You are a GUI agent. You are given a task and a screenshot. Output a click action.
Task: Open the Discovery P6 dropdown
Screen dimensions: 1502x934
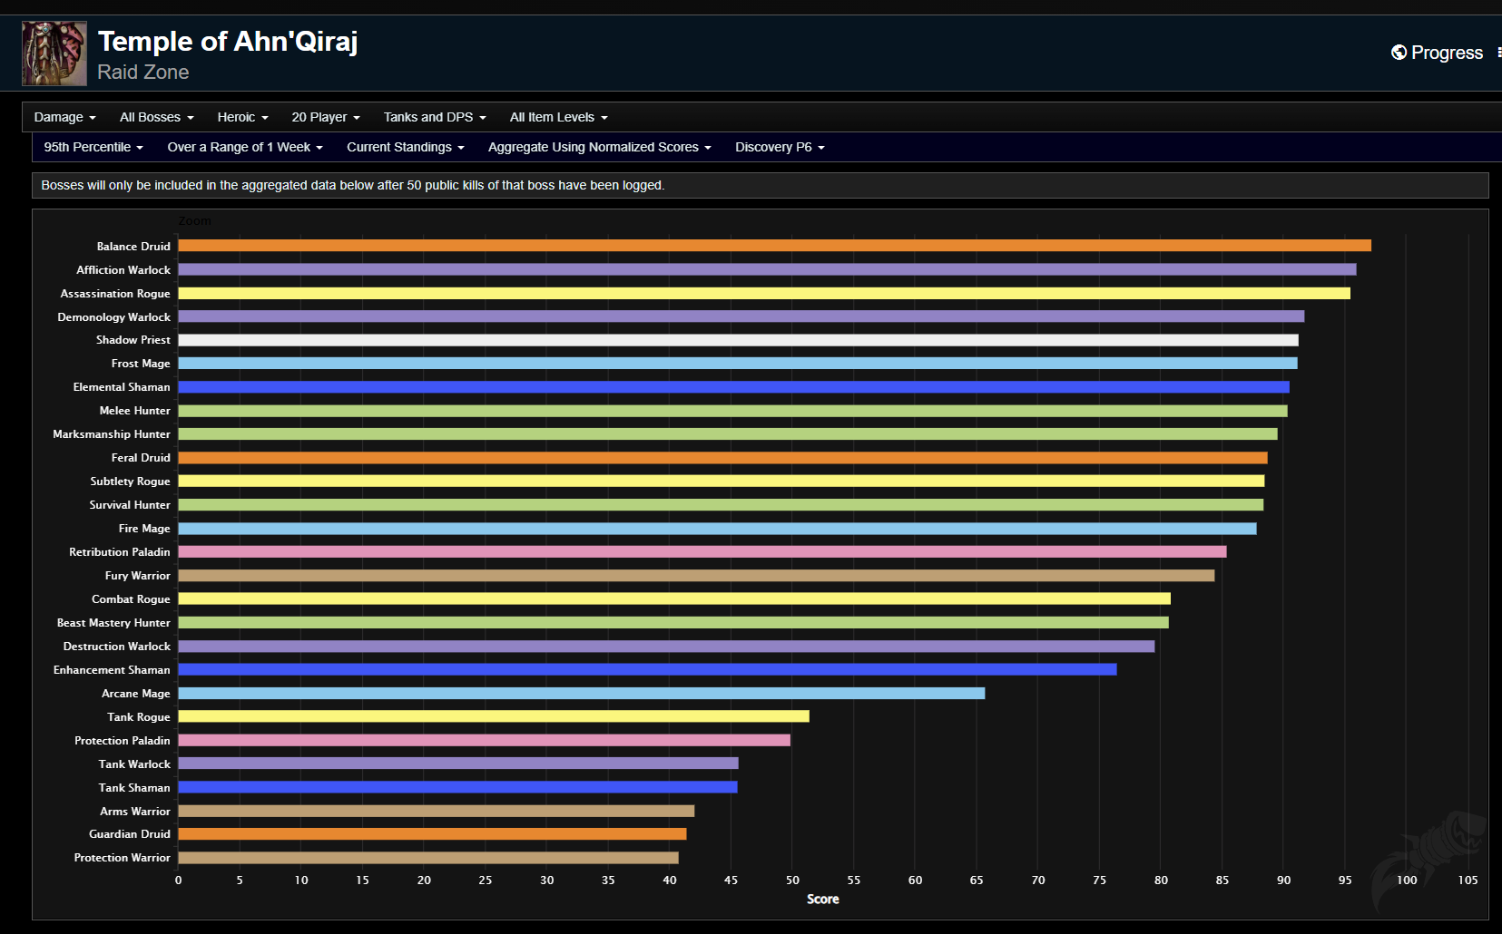780,147
